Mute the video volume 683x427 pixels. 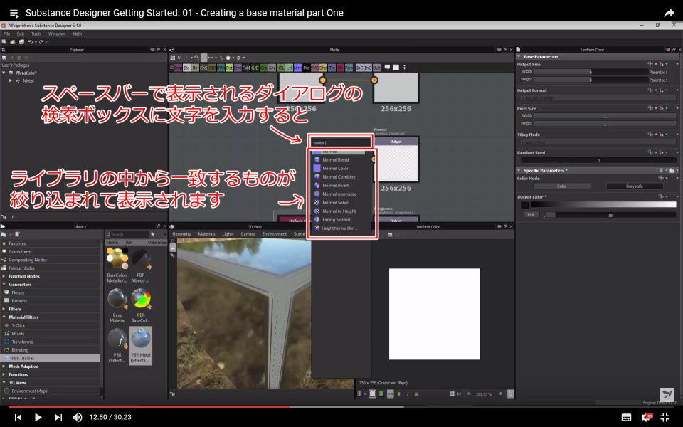(x=77, y=417)
